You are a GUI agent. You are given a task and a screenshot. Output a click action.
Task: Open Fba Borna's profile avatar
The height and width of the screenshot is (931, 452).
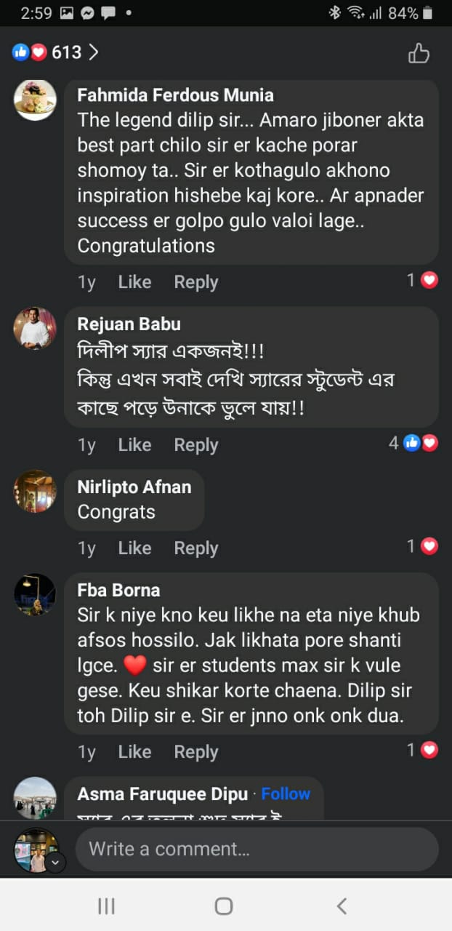[x=35, y=594]
